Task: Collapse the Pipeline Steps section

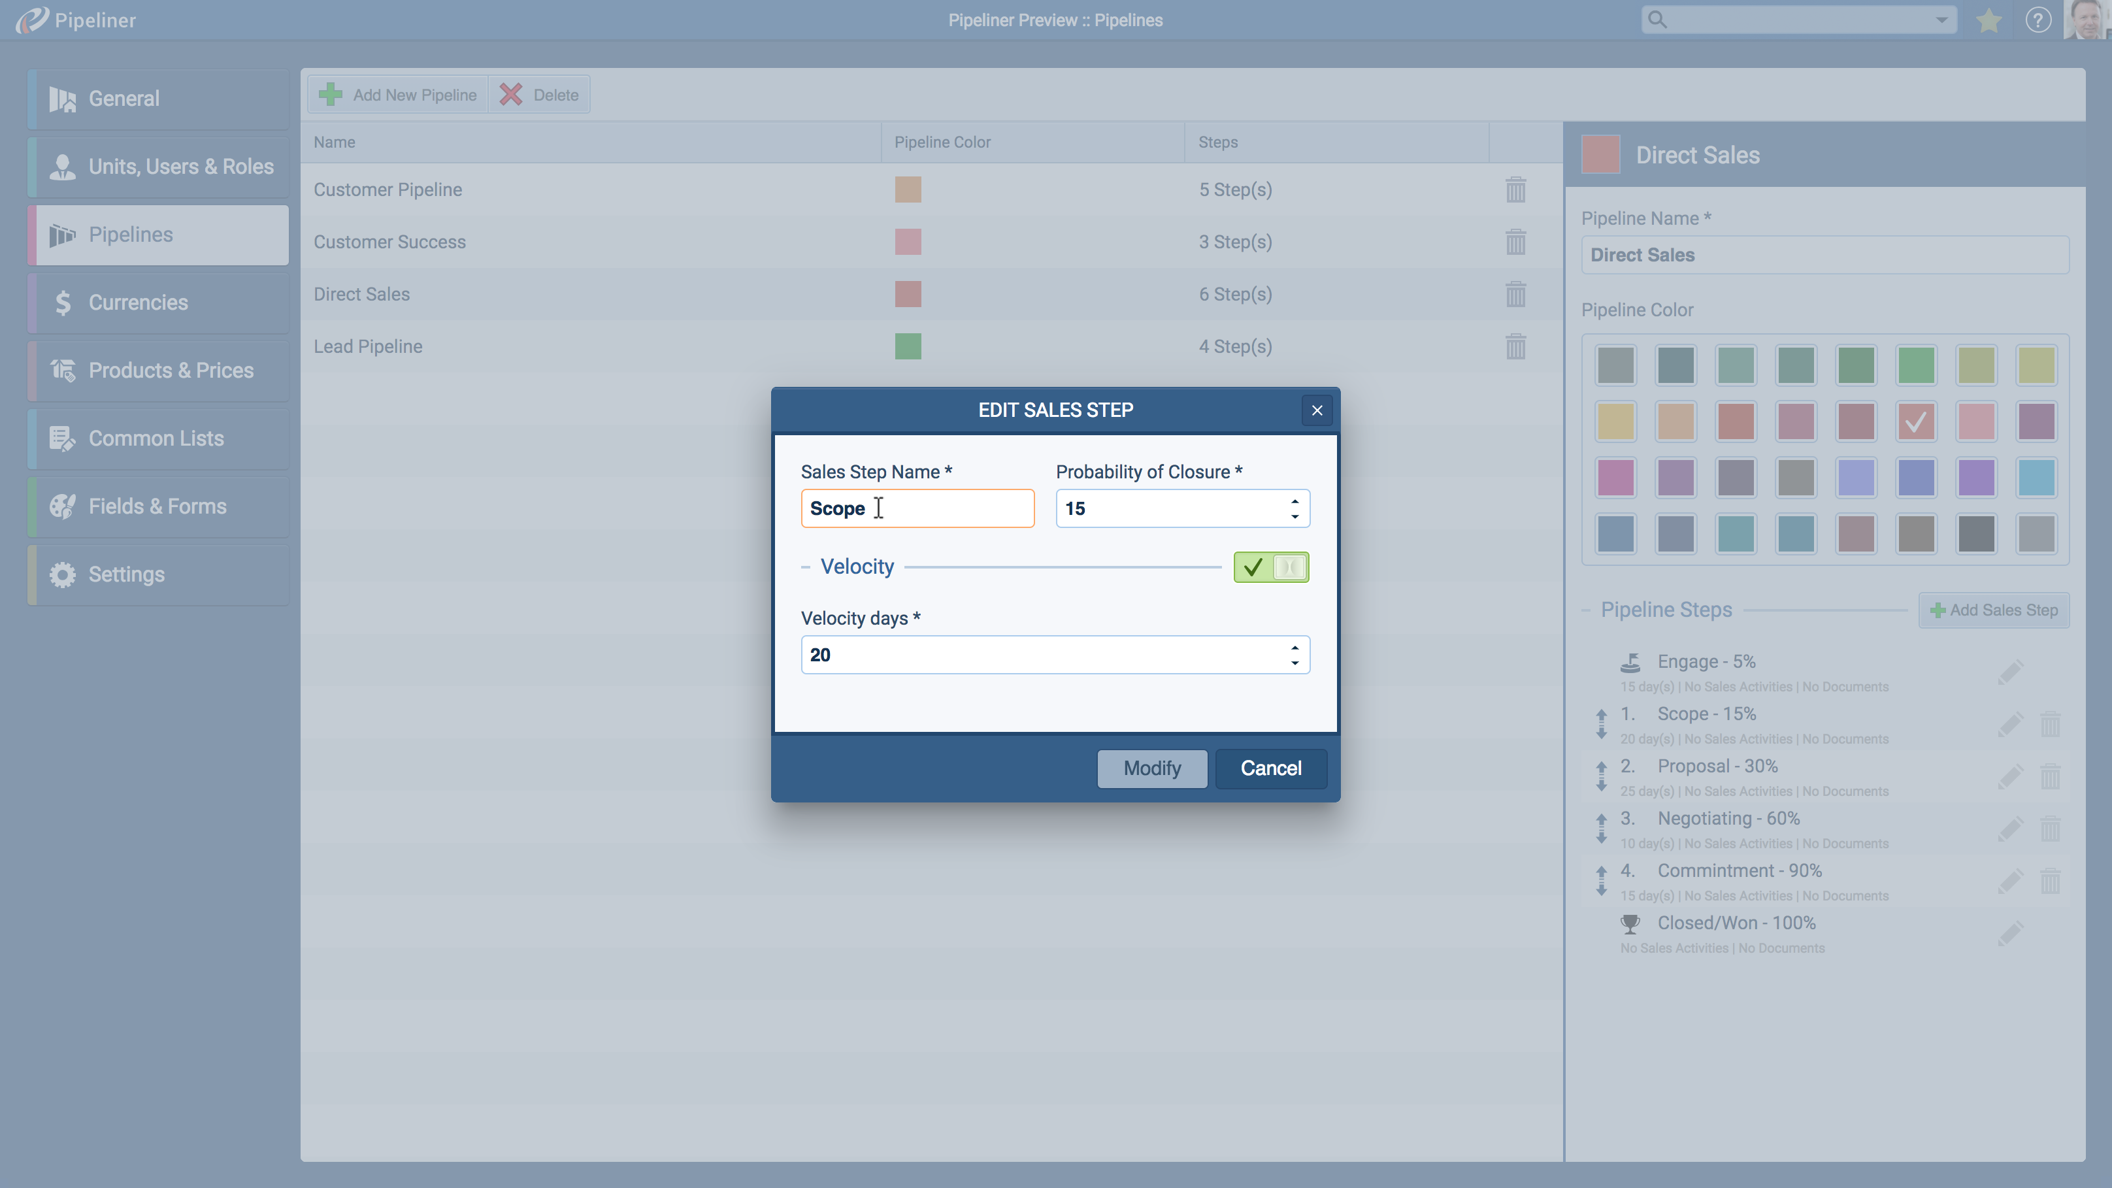Action: click(1586, 610)
